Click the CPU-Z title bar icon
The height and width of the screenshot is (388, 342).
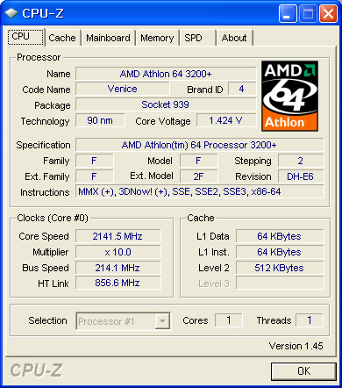click(11, 13)
